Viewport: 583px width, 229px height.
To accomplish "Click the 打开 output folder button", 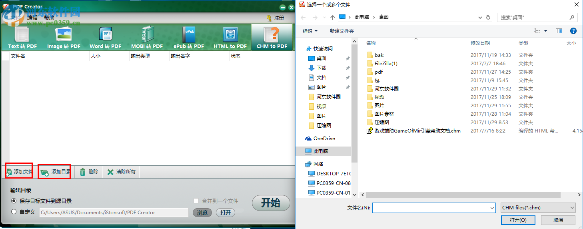I will (226, 213).
